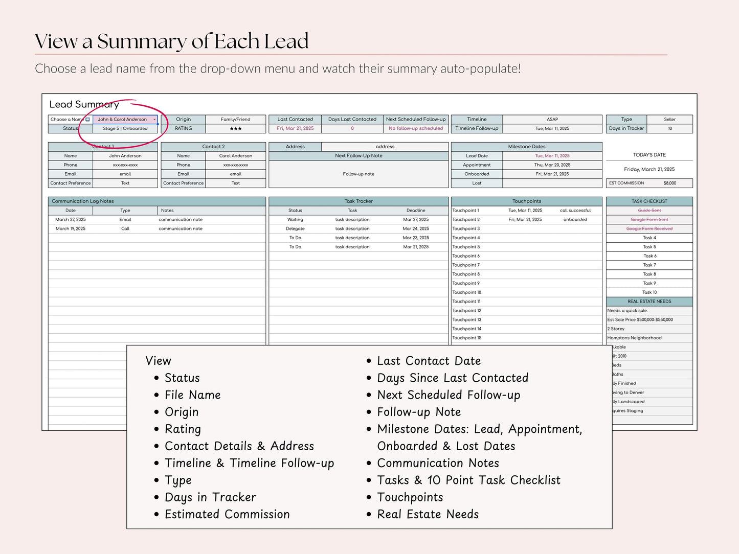Click Task 10 in the task checklist

click(650, 292)
